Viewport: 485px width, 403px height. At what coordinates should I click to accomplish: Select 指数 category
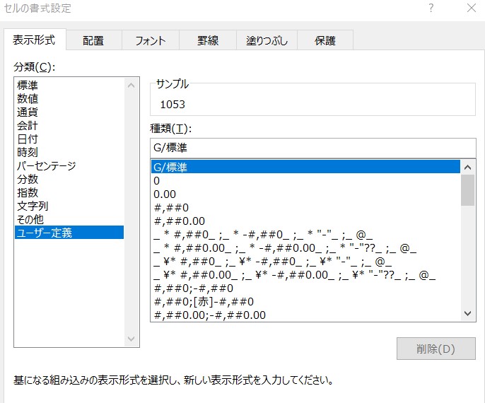pyautogui.click(x=69, y=192)
